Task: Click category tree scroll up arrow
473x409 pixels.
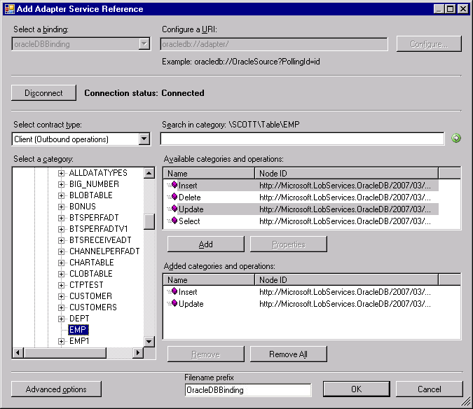Action: [149, 173]
